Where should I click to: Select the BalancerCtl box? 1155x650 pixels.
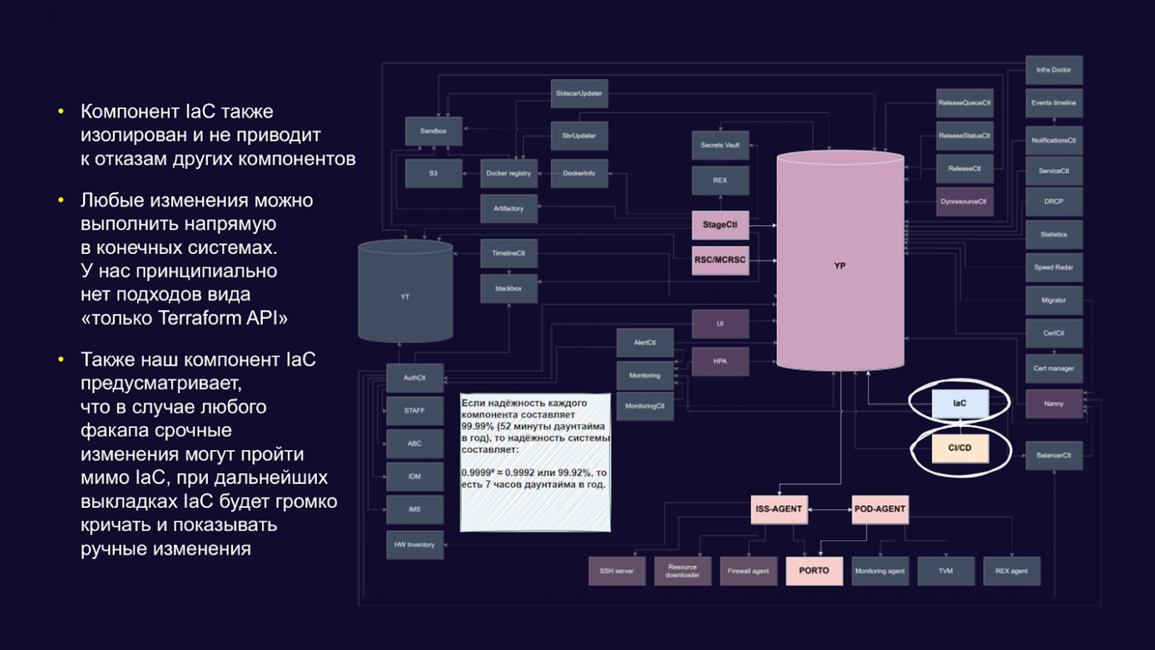coord(1054,455)
